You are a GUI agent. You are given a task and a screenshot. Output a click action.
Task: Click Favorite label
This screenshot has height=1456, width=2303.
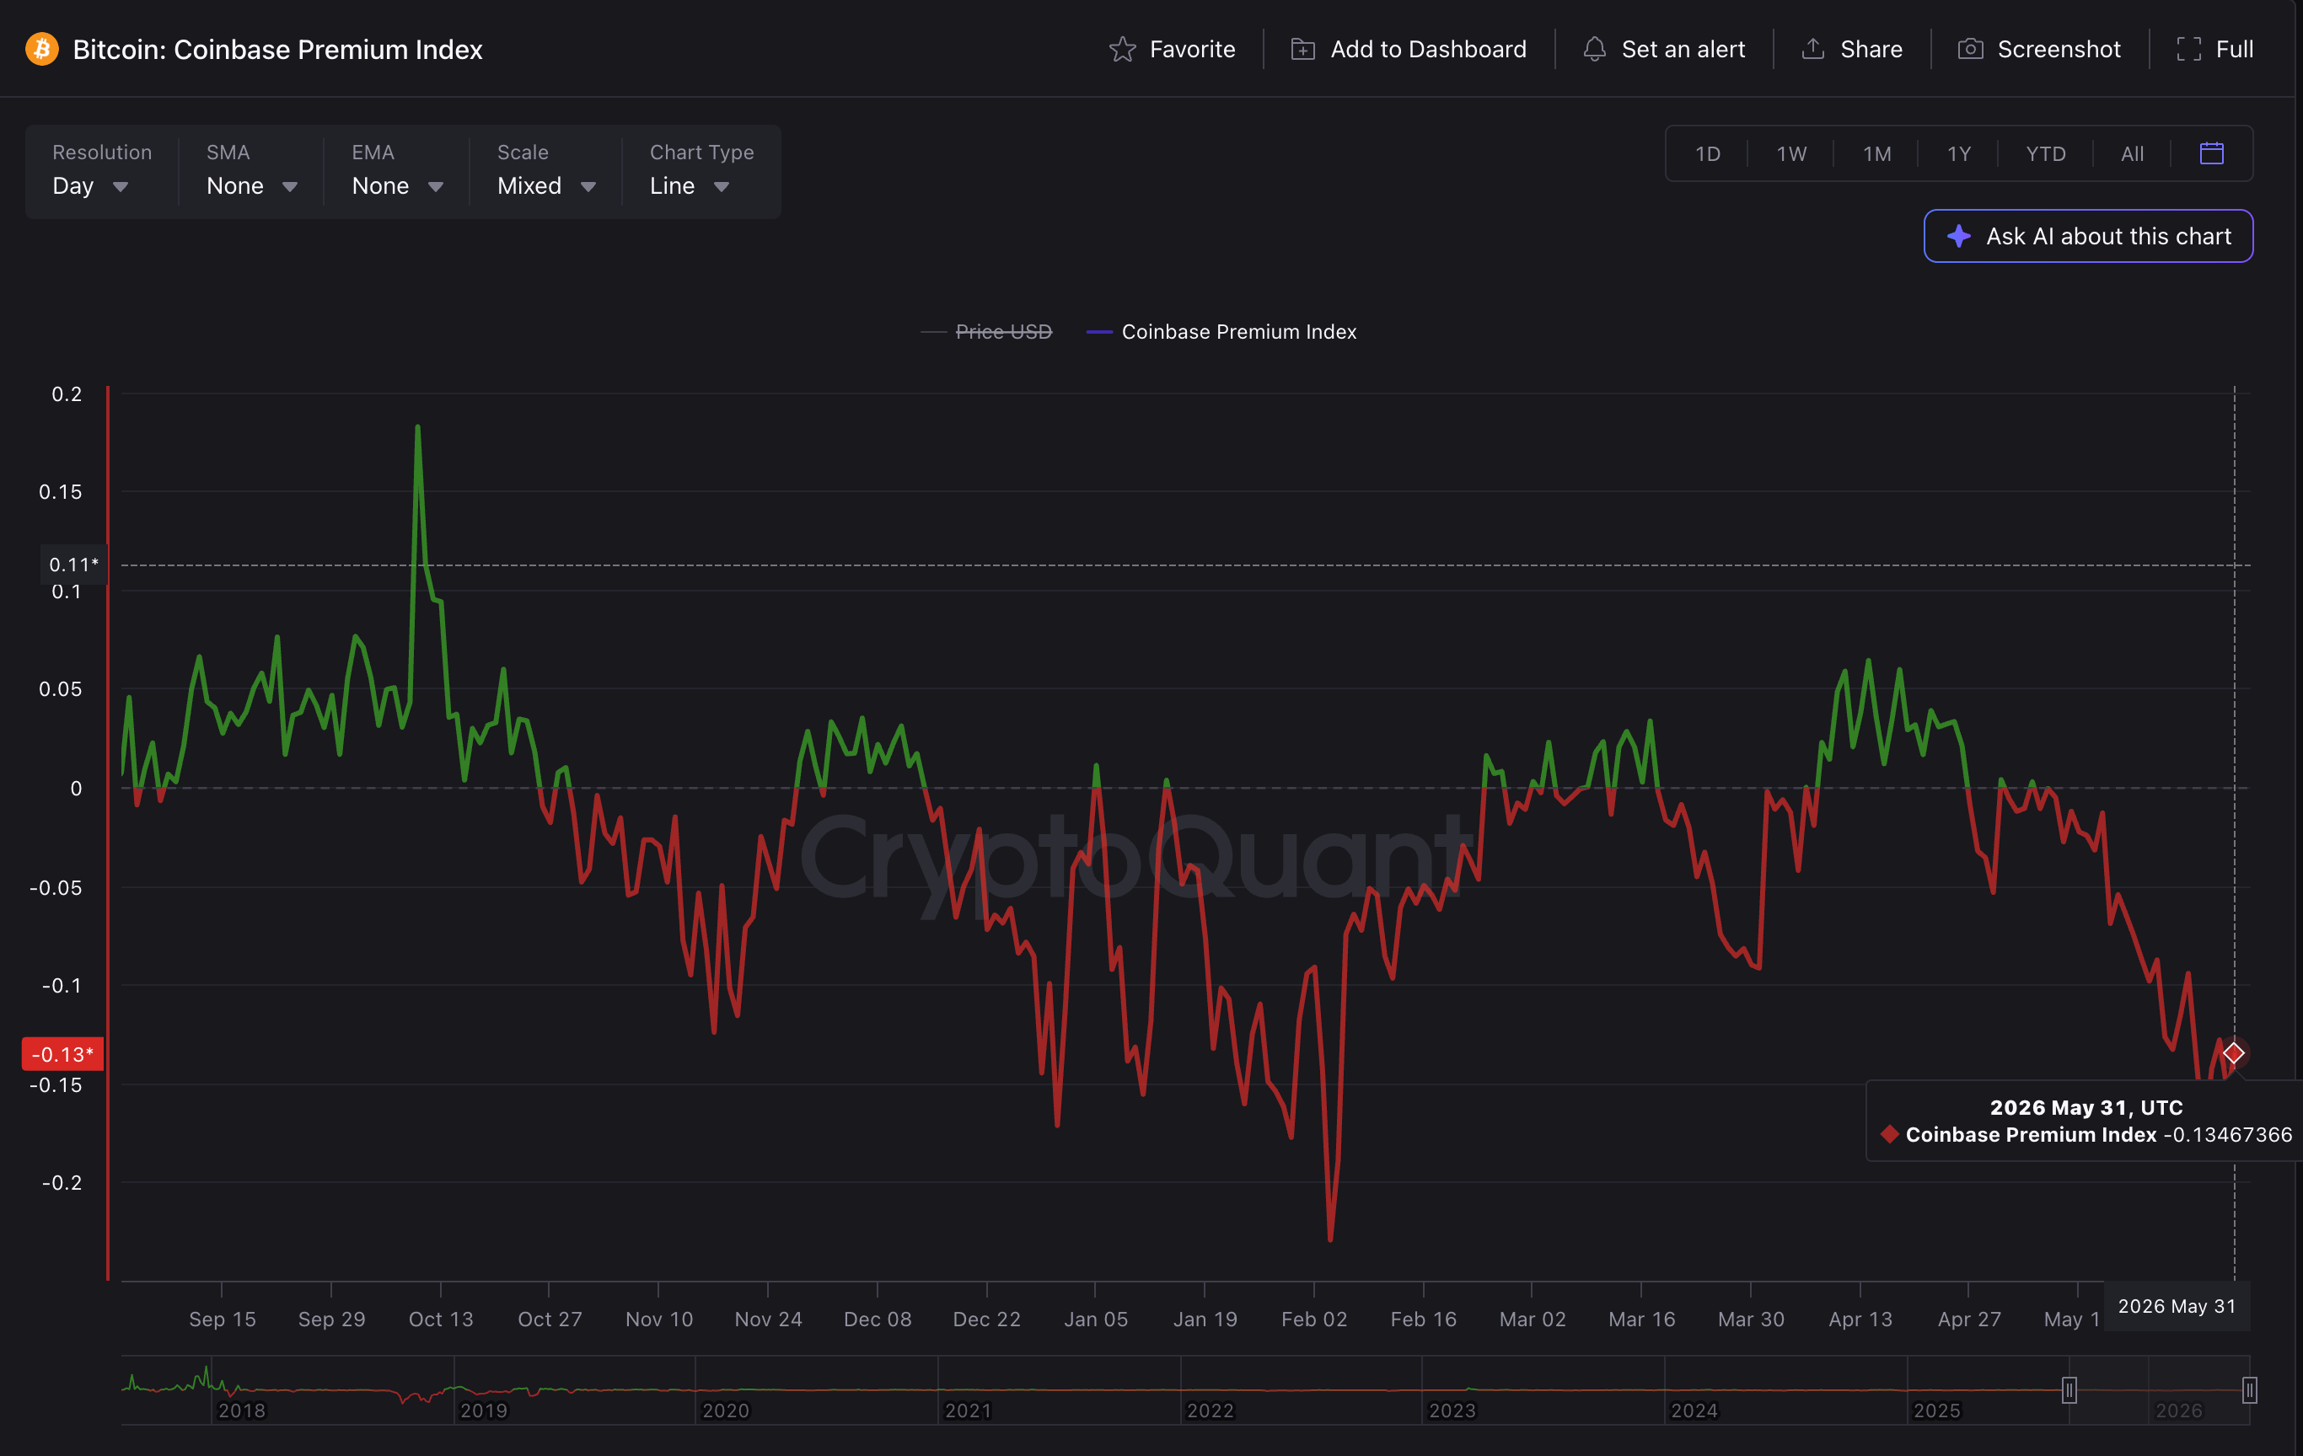[x=1192, y=49]
